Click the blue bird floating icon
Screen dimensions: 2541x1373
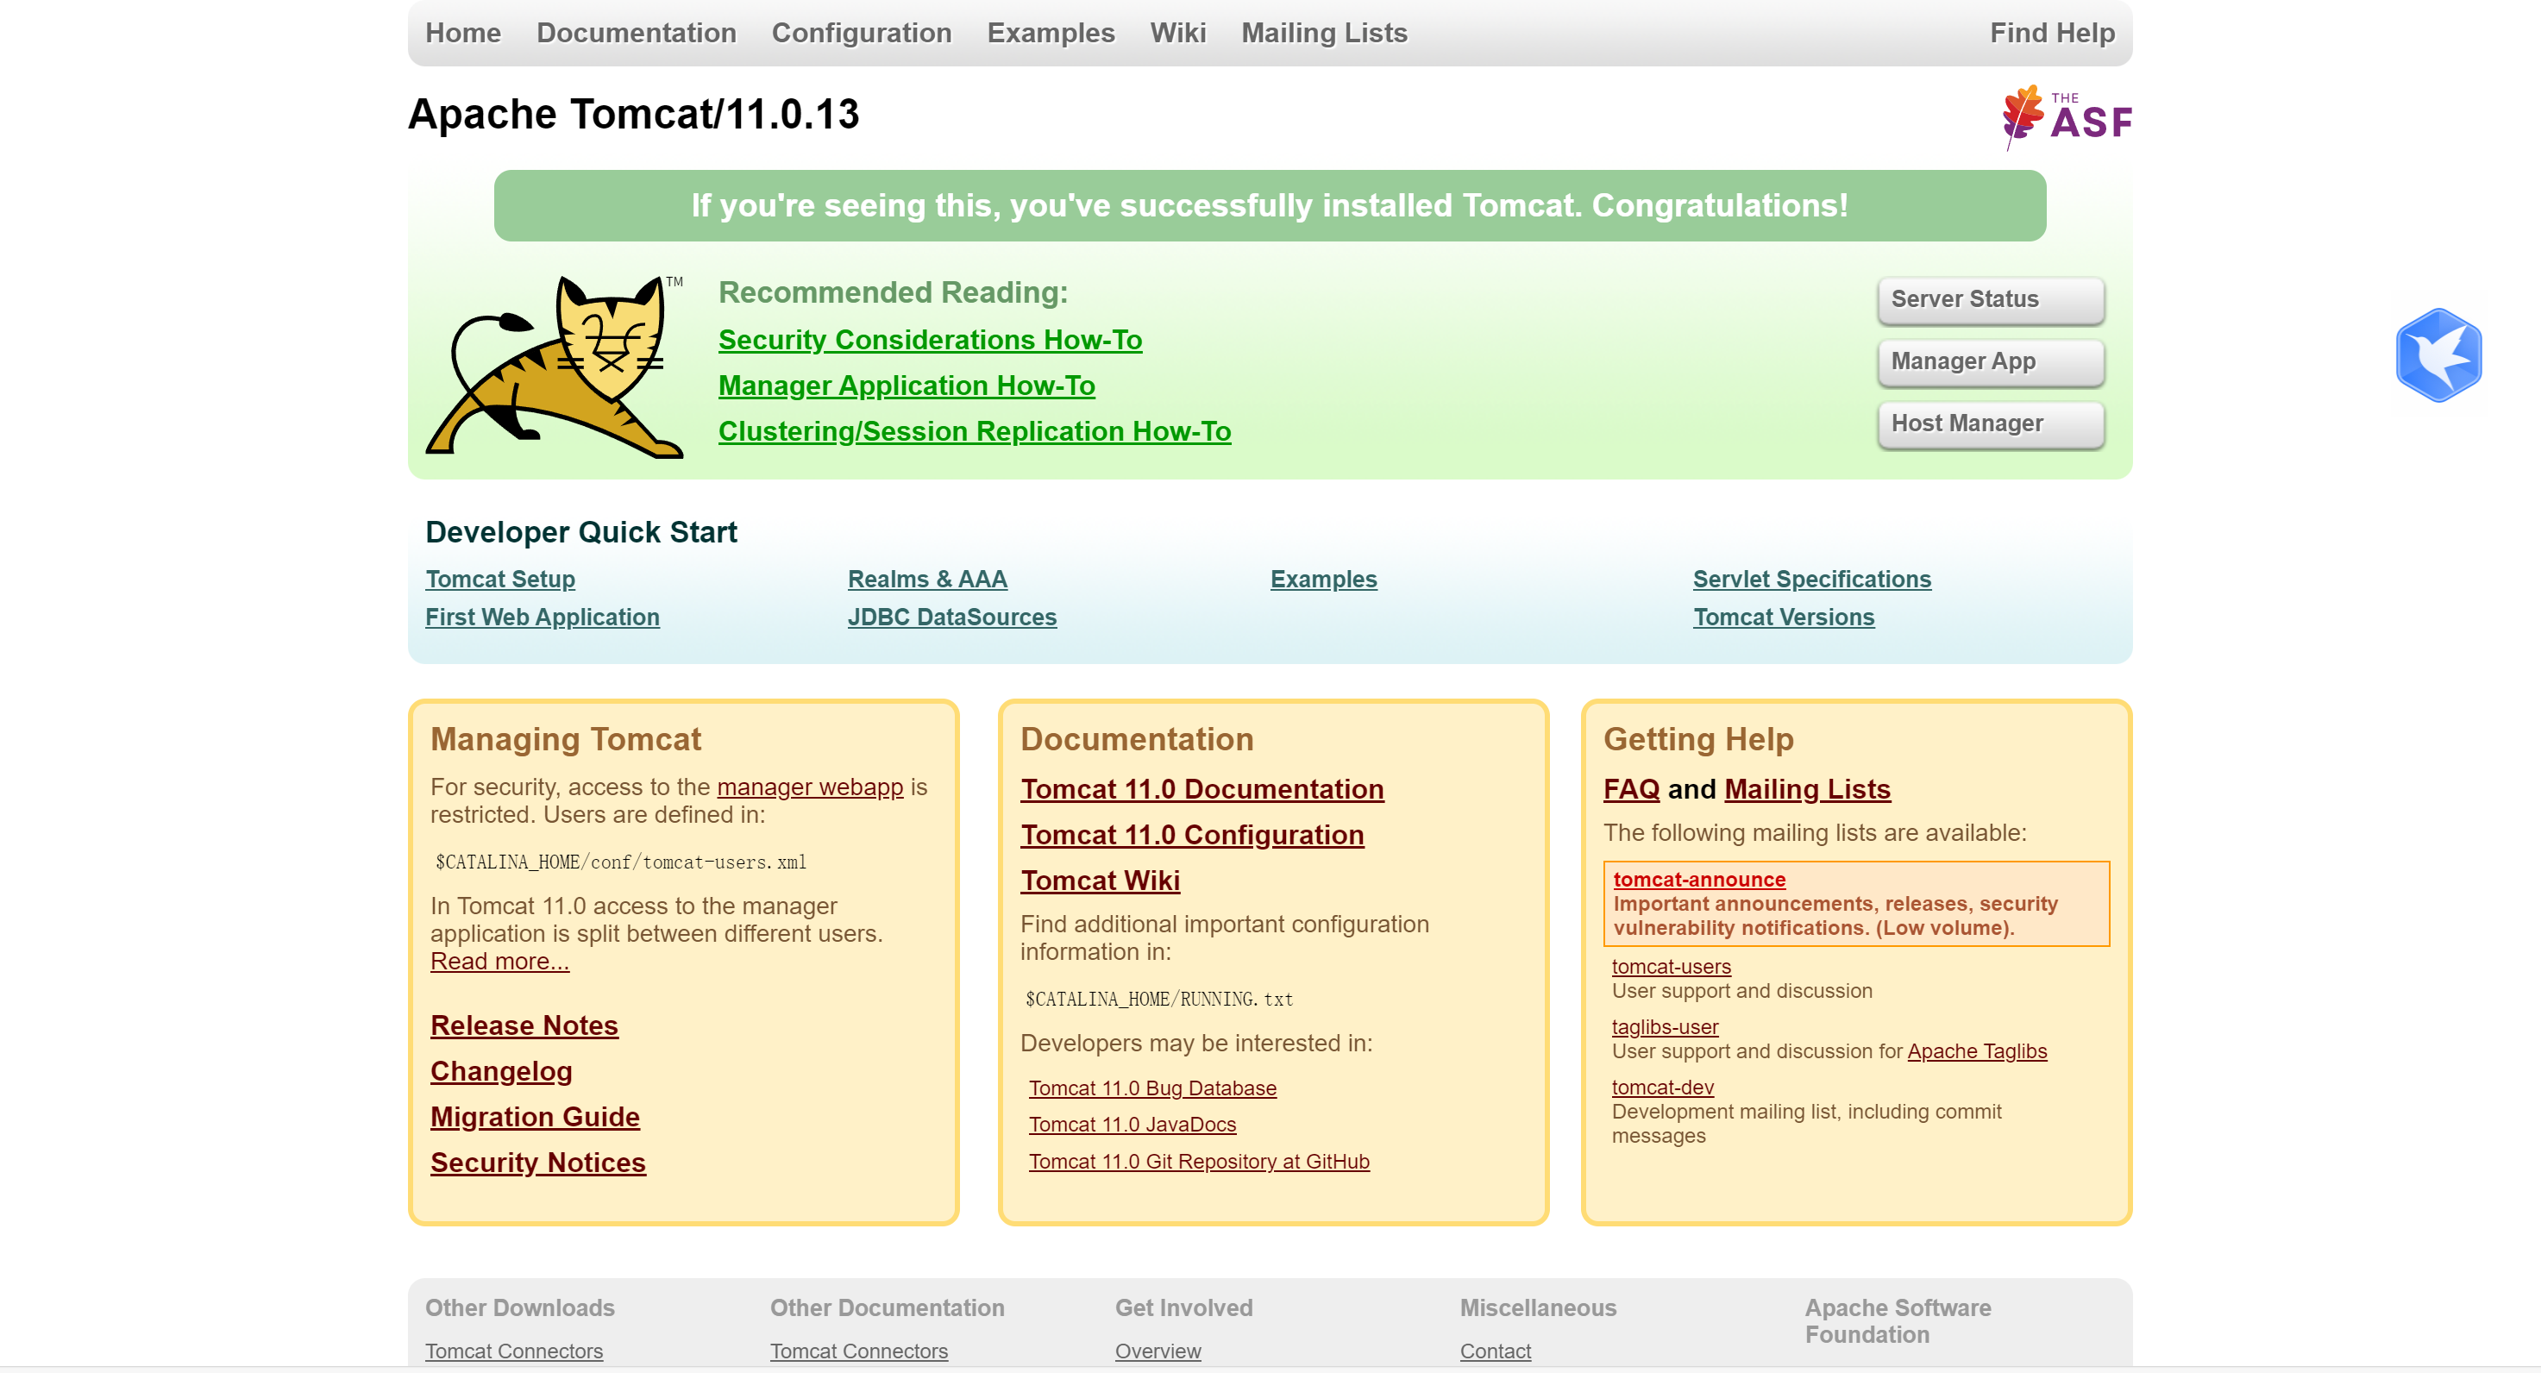(2437, 355)
